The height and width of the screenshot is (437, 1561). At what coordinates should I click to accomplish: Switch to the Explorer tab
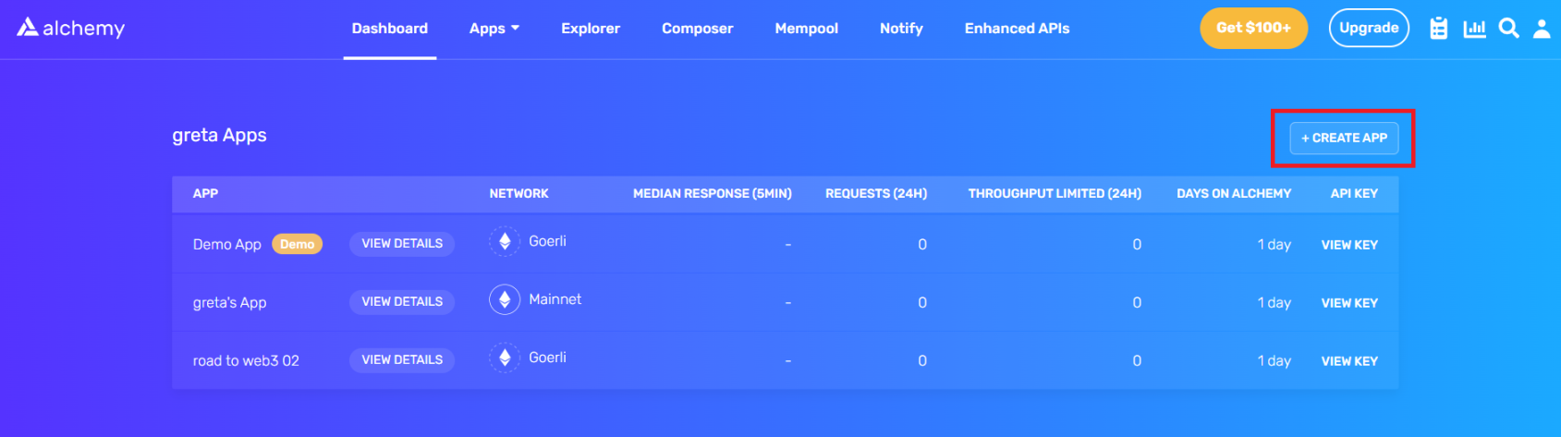[591, 29]
